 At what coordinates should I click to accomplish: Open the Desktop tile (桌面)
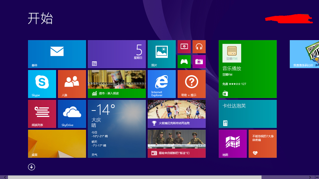click(57, 144)
